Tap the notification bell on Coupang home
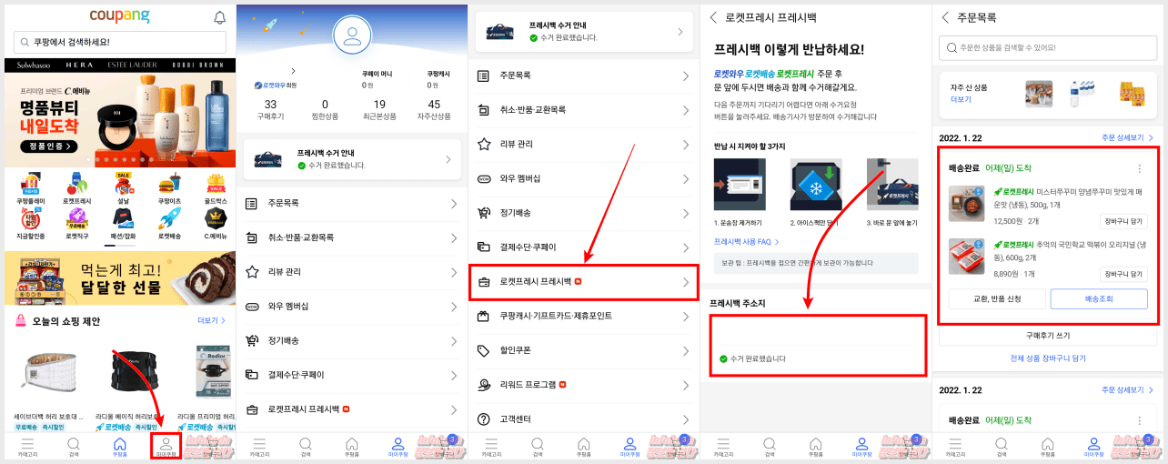Screen dimensions: 1168x464 [219, 17]
